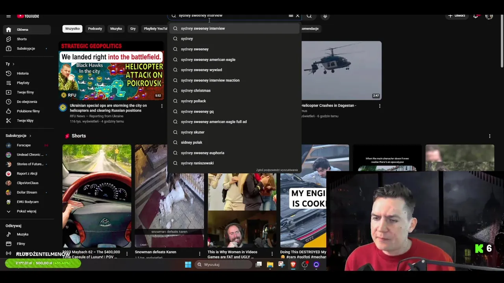504x283 pixels.
Task: Open EWU Bodycam channel subscription
Action: click(x=27, y=202)
